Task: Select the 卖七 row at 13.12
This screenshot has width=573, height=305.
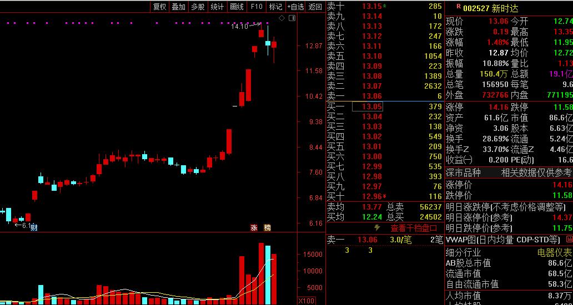Action: (x=384, y=36)
